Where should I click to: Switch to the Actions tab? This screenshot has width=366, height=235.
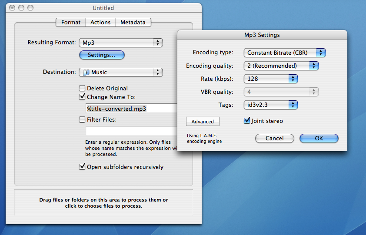pos(100,22)
